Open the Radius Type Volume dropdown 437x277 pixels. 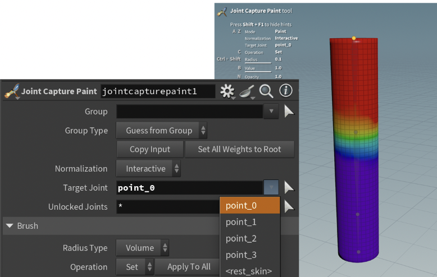[x=143, y=248]
